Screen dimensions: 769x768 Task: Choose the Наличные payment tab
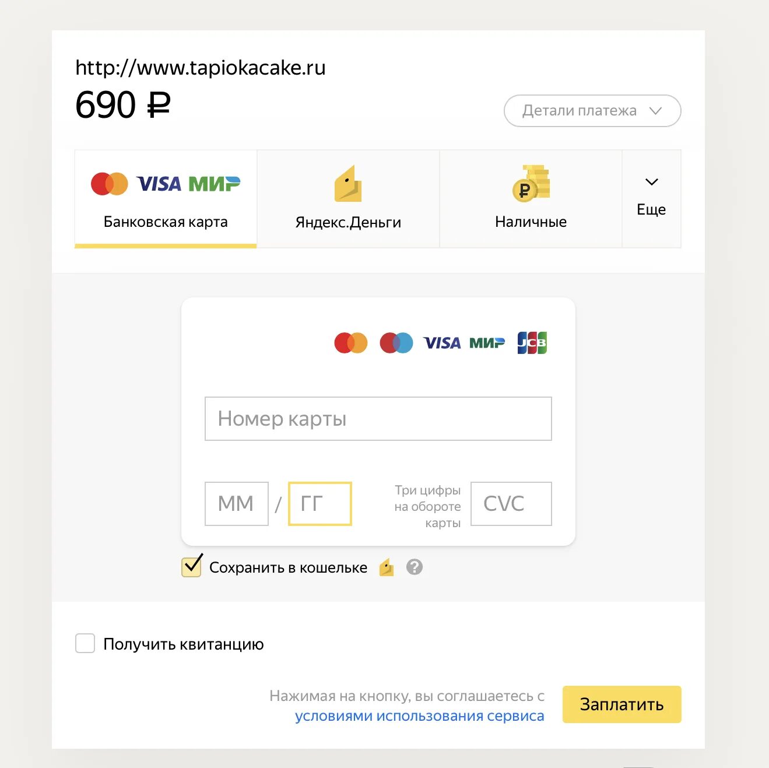(x=531, y=198)
